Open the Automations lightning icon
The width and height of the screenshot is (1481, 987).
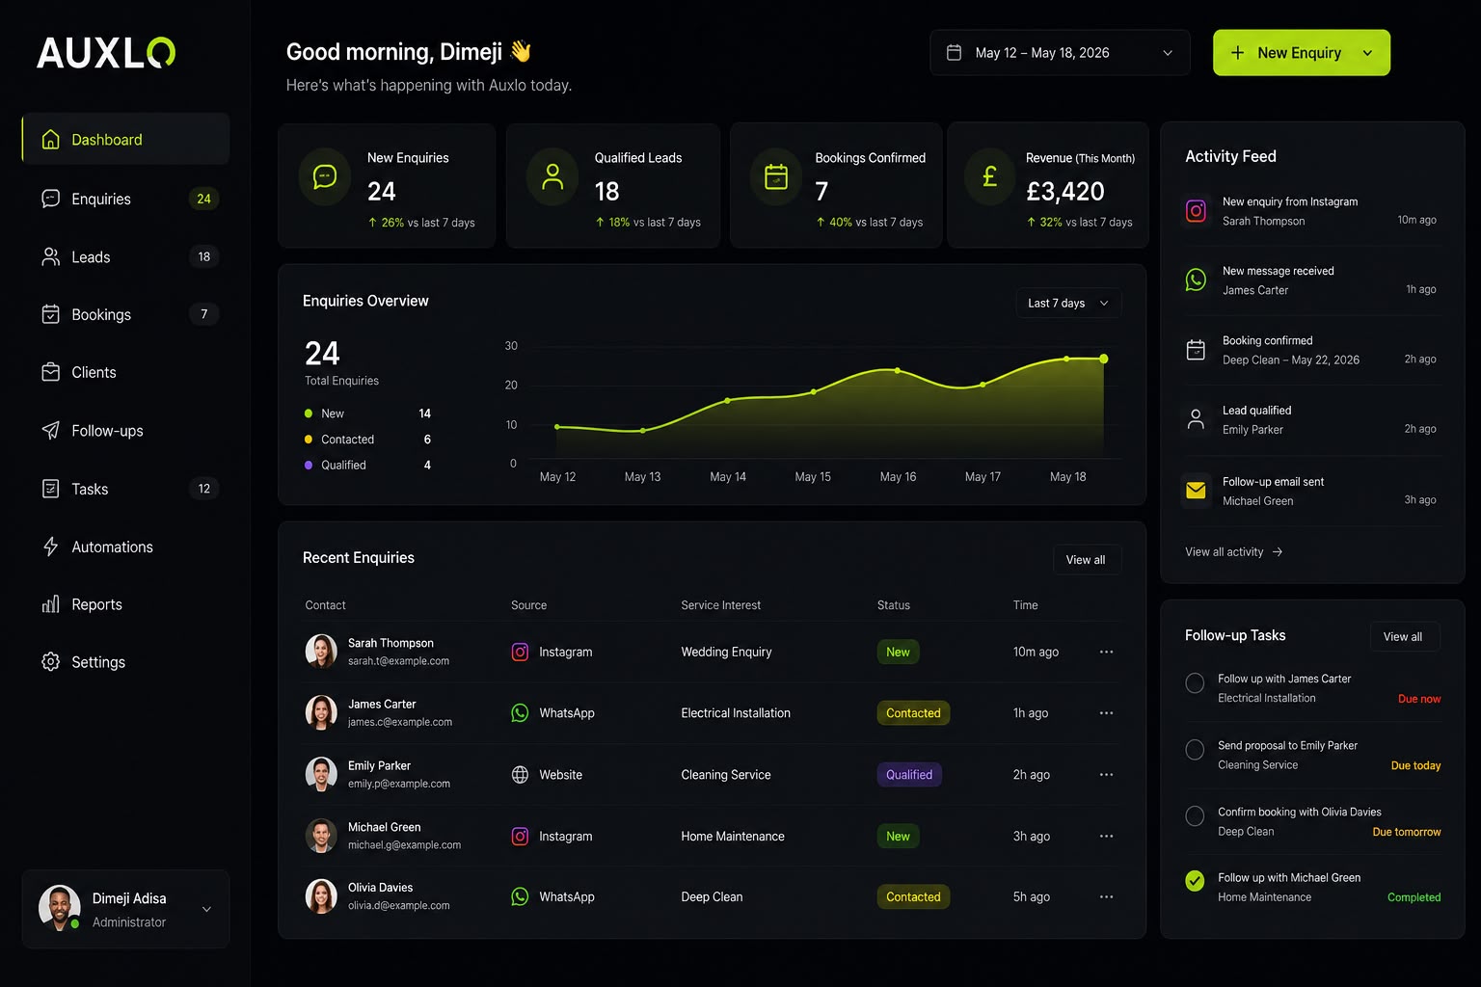(51, 547)
